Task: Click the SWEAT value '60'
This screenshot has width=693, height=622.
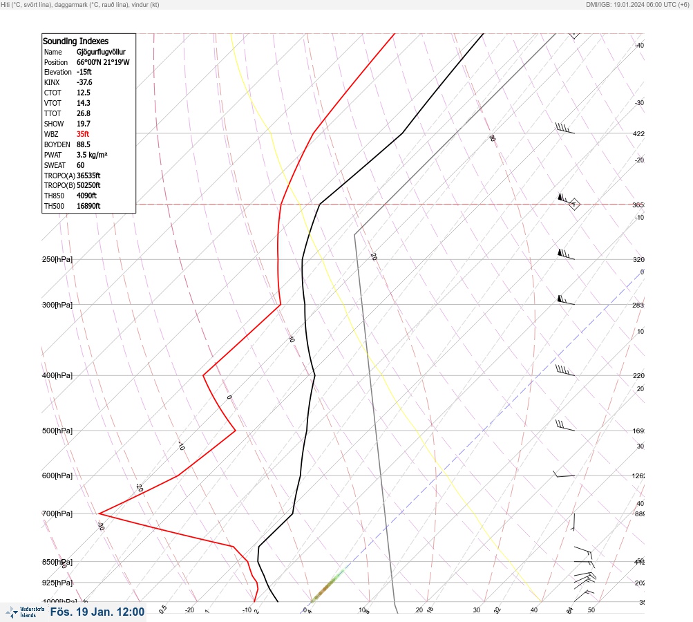Action: pos(80,165)
